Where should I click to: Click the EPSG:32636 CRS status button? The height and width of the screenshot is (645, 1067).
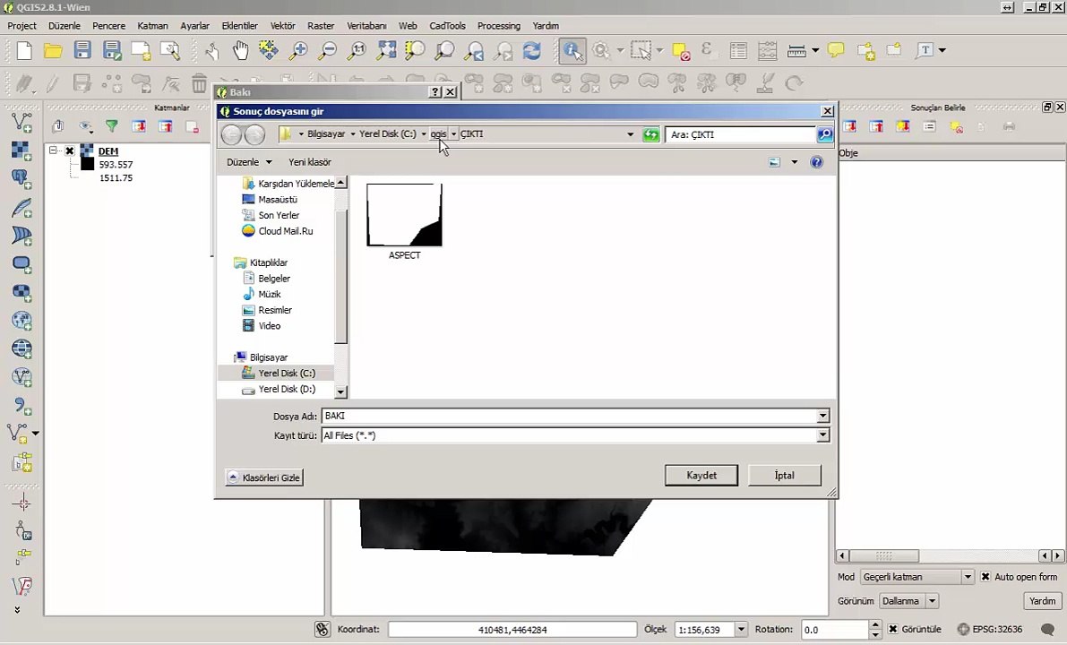[990, 630]
